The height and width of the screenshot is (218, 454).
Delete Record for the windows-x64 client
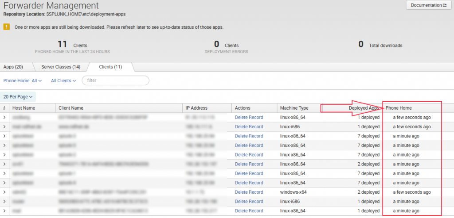click(x=249, y=192)
